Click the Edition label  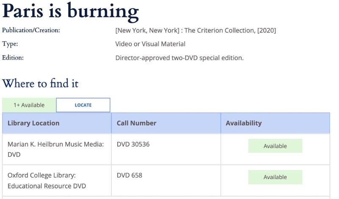click(13, 58)
